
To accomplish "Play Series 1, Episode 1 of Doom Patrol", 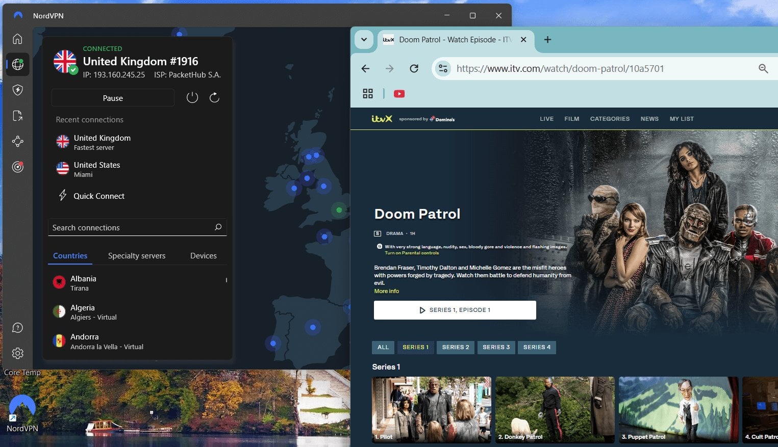I will point(455,309).
